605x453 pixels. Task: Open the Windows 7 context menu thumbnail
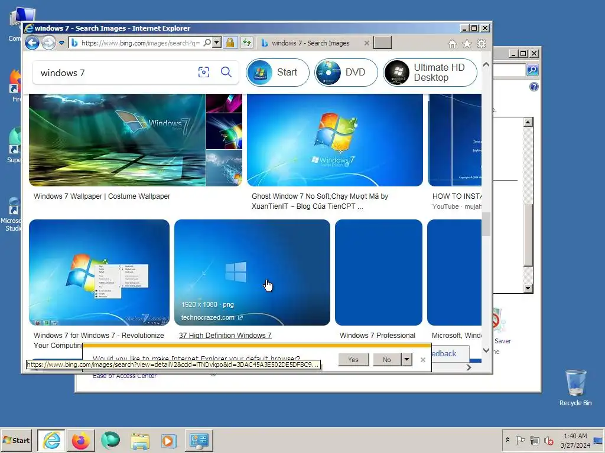[x=99, y=273]
